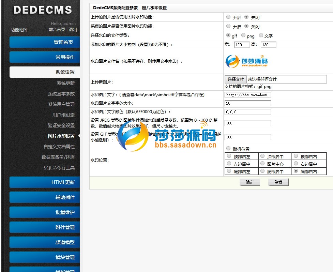The height and width of the screenshot is (272, 333).
Task: Click 选择文件 upload button
Action: tap(236, 79)
